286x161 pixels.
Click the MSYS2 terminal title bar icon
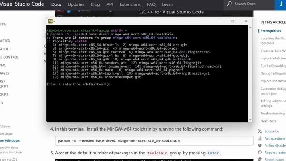pyautogui.click(x=50, y=21)
